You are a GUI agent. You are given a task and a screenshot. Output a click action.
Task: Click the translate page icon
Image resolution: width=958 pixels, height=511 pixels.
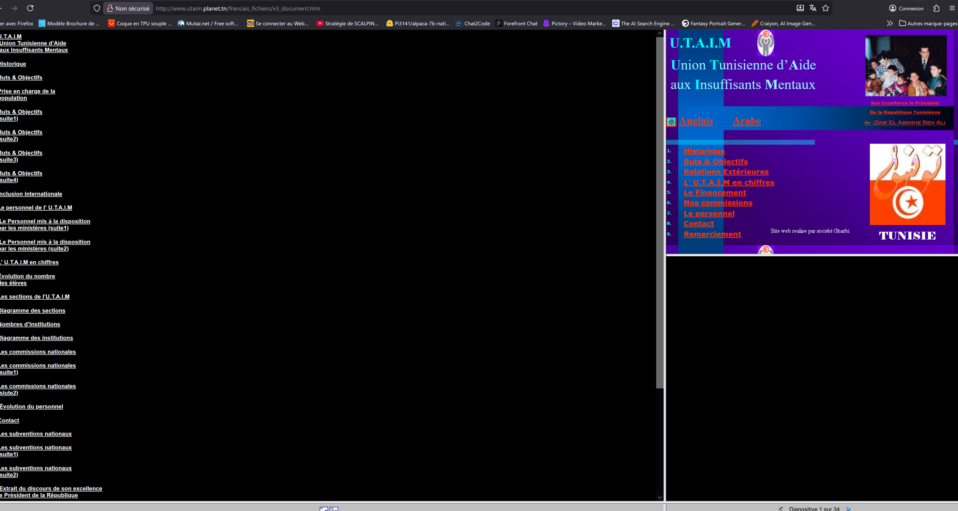(x=812, y=8)
